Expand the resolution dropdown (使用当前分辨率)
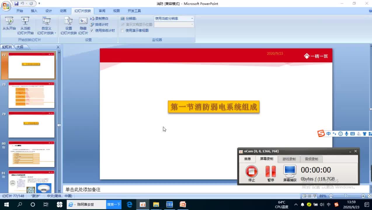 (192, 18)
